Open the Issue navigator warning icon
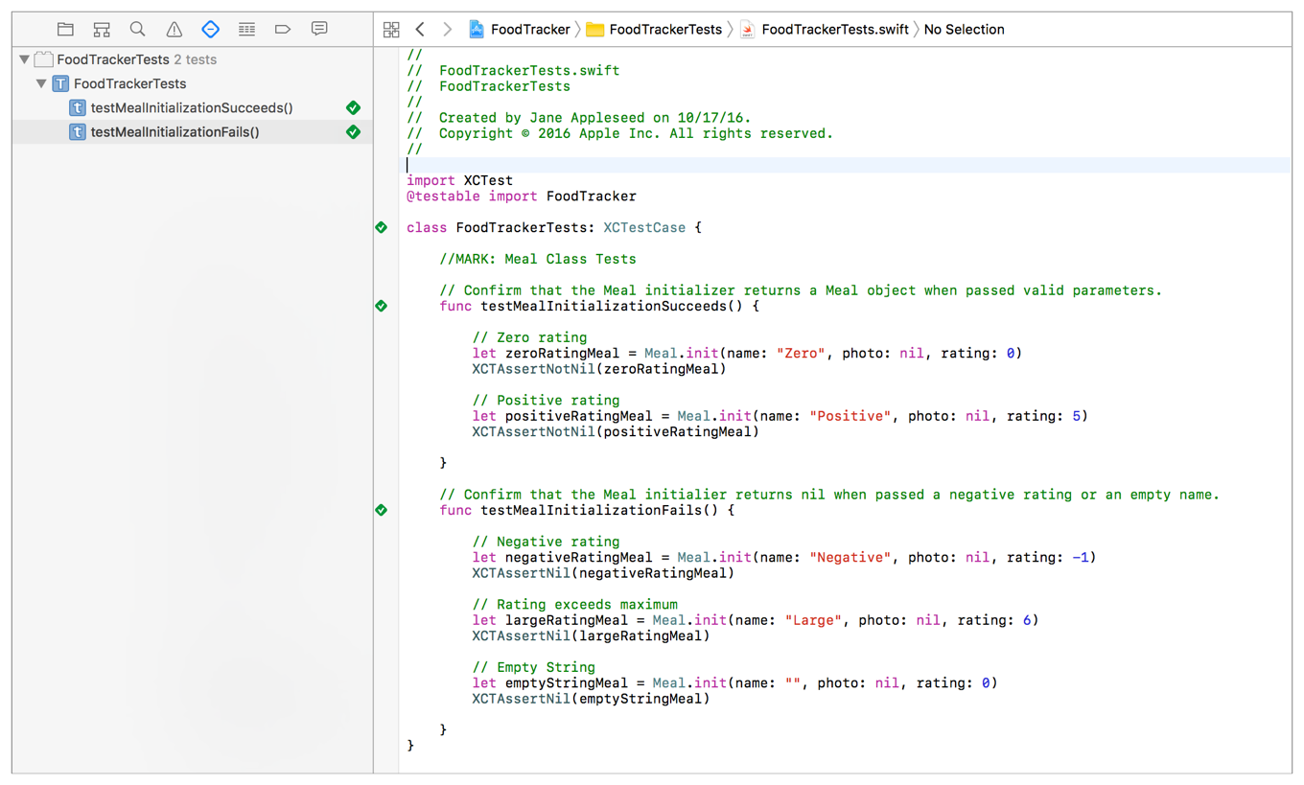 pyautogui.click(x=174, y=30)
